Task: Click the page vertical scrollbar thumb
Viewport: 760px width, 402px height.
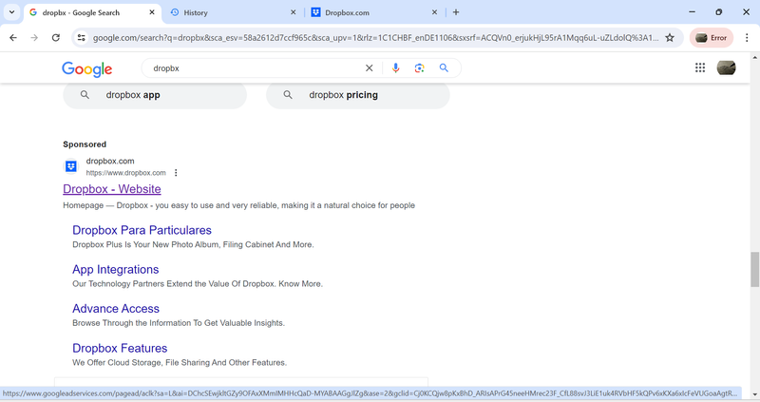Action: pyautogui.click(x=754, y=269)
